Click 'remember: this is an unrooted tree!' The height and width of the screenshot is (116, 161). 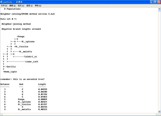tap(22, 79)
